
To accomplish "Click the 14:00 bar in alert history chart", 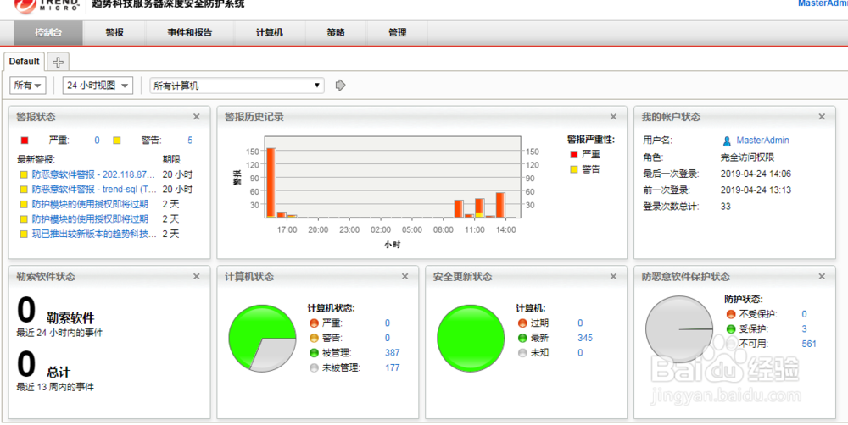I will point(500,205).
